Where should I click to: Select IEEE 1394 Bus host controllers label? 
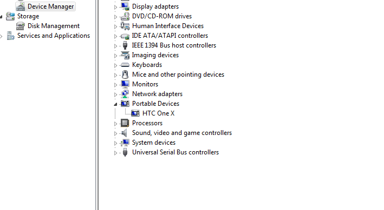(x=174, y=45)
